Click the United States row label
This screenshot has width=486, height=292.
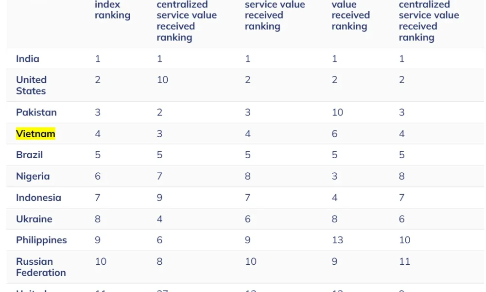coord(31,85)
